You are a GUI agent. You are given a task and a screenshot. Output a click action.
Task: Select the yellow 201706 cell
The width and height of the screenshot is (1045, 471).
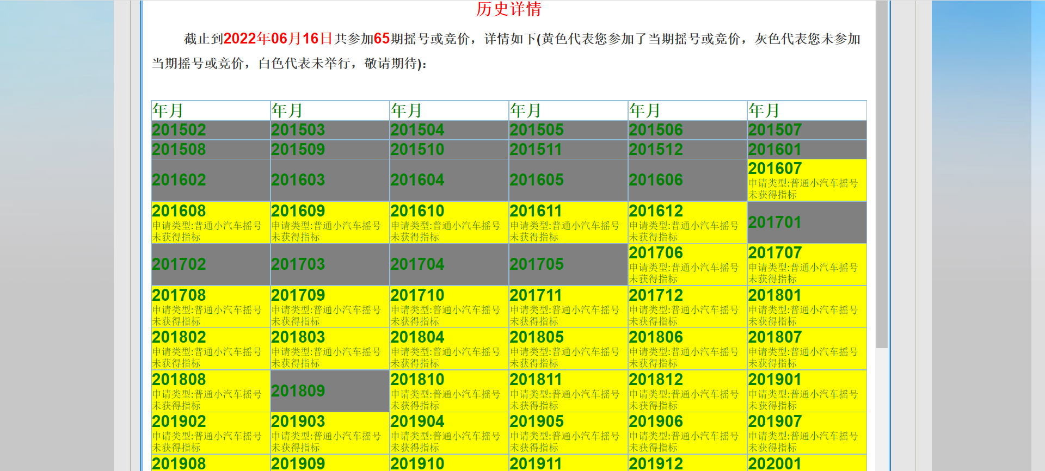coord(687,264)
